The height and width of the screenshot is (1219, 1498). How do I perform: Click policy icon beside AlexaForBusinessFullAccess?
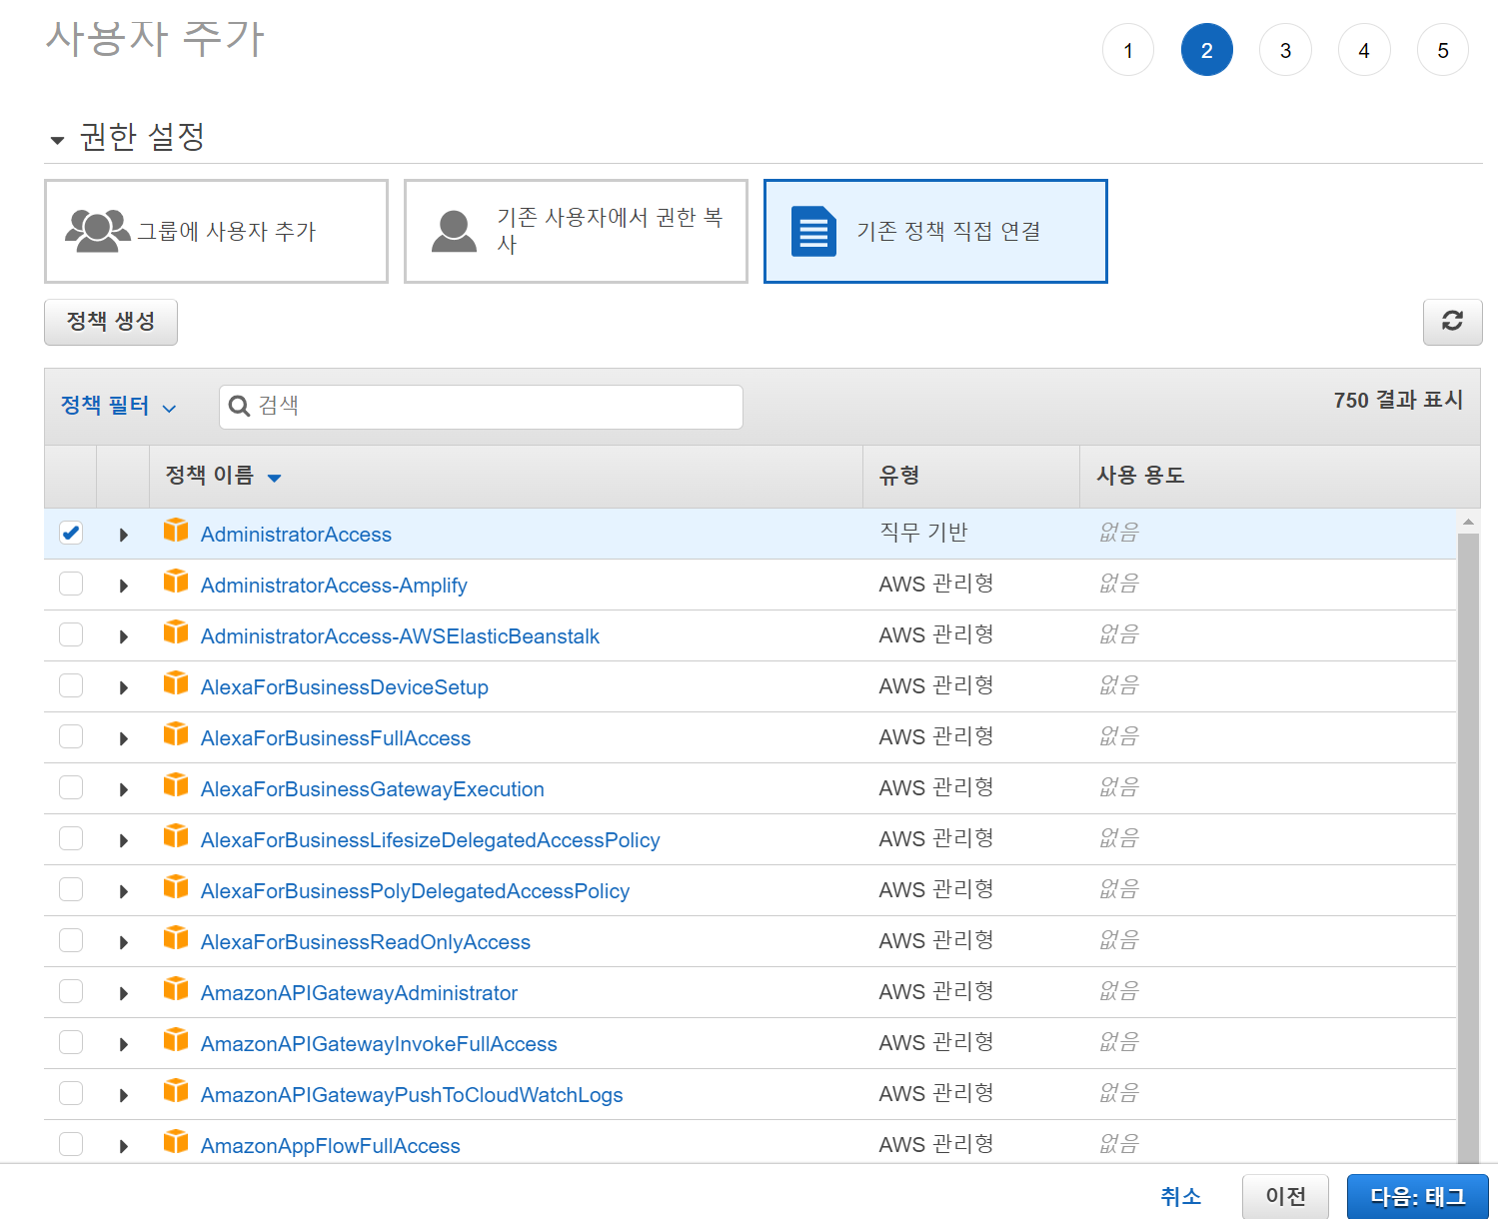point(176,734)
